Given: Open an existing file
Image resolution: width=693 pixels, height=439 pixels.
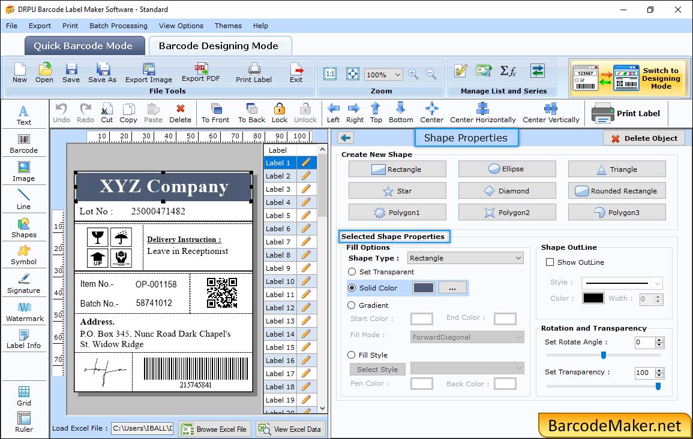Looking at the screenshot, I should point(44,73).
